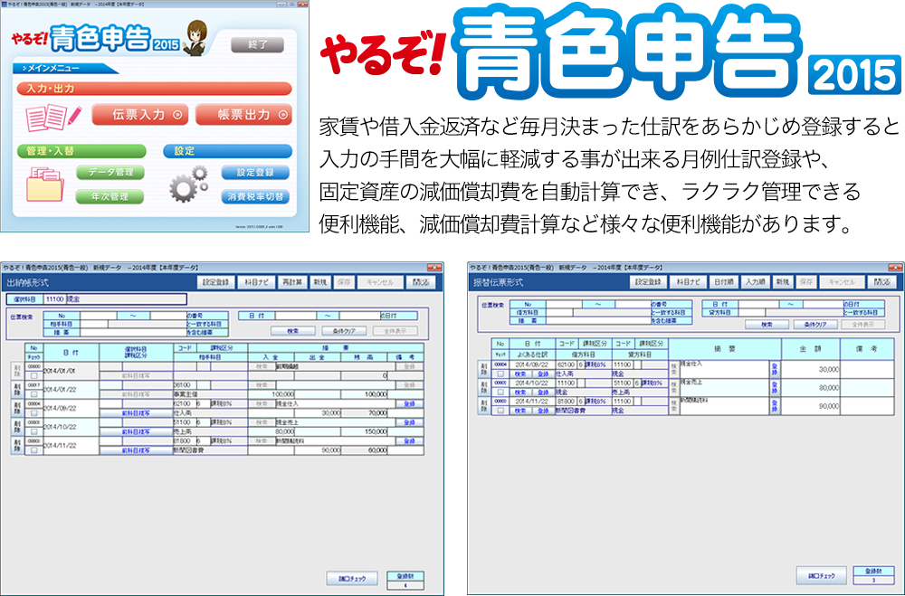Open 伝票入力 from the main menu

(139, 115)
